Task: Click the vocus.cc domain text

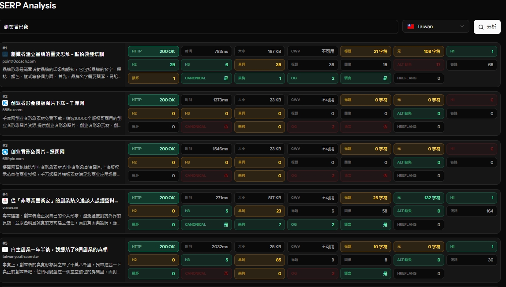Action: coord(10,208)
